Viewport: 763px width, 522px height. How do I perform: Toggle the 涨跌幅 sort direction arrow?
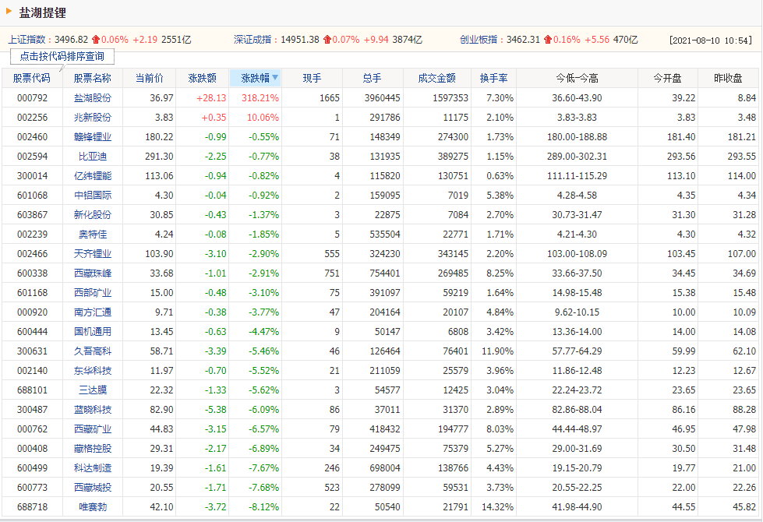(x=275, y=77)
